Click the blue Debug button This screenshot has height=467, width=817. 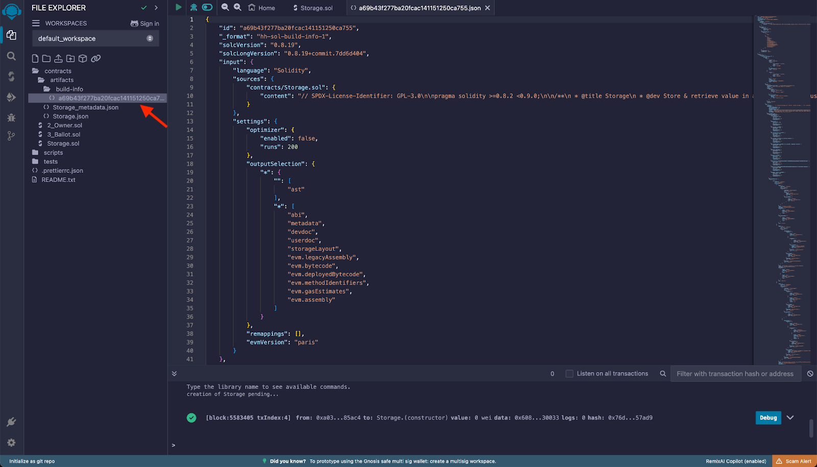tap(768, 418)
